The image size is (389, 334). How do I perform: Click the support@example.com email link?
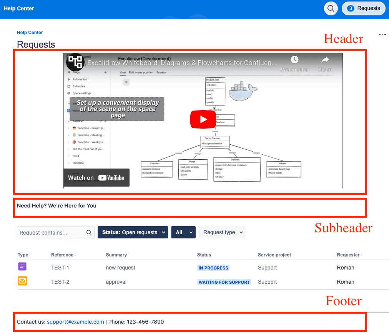(x=75, y=322)
